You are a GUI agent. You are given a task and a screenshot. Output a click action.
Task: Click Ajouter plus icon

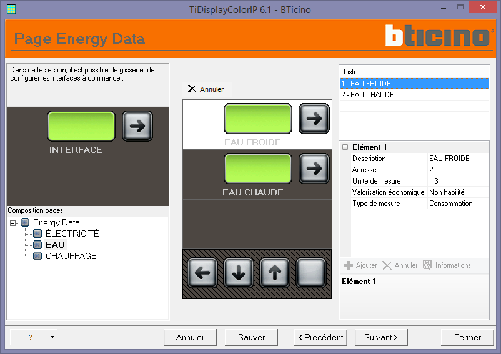pos(349,265)
